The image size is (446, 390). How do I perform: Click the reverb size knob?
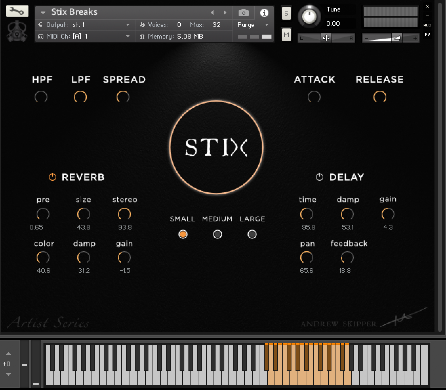click(x=84, y=214)
